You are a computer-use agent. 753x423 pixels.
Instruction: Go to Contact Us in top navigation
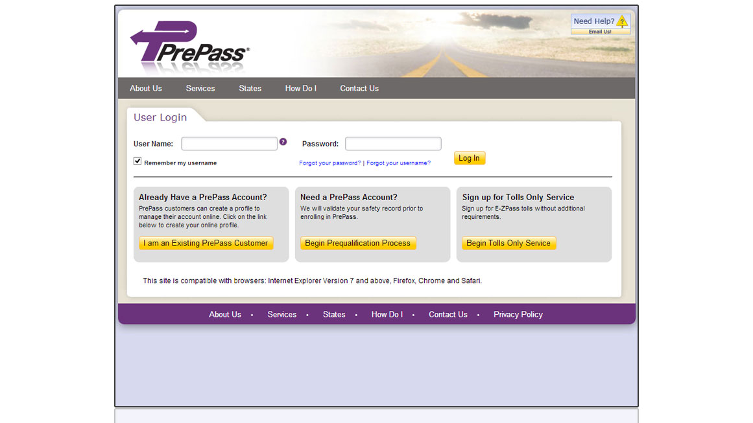point(359,89)
